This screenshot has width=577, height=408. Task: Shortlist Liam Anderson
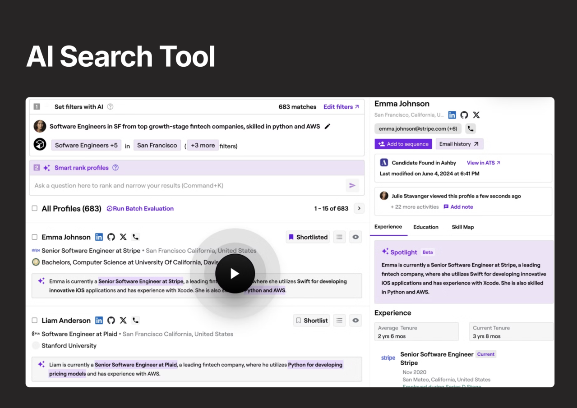(x=311, y=321)
